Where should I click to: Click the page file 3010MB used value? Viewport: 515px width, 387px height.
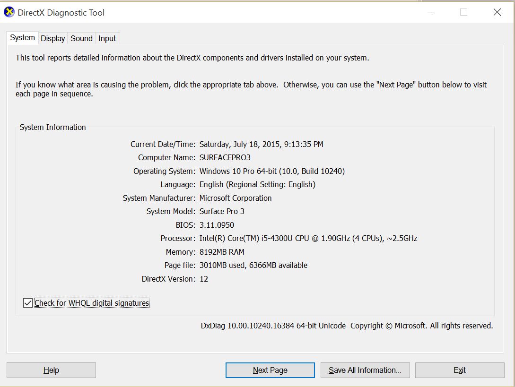coord(253,265)
